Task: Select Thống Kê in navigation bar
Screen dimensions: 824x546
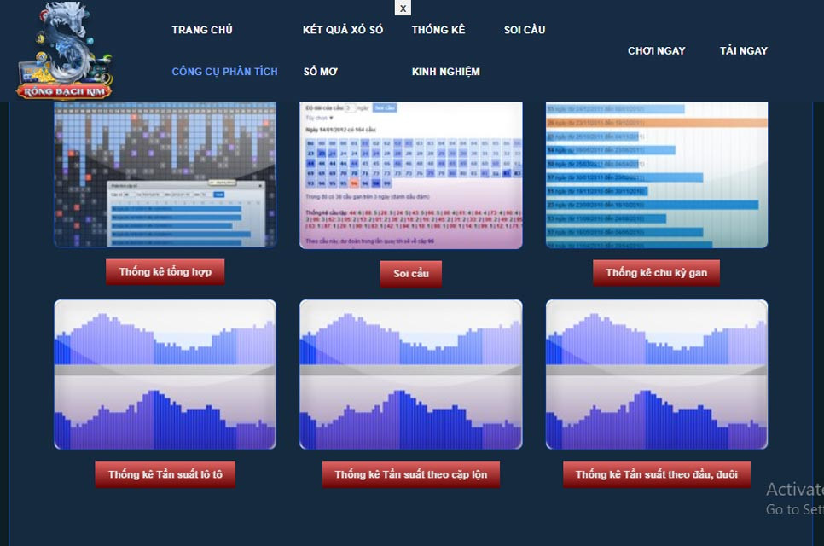Action: coord(438,30)
